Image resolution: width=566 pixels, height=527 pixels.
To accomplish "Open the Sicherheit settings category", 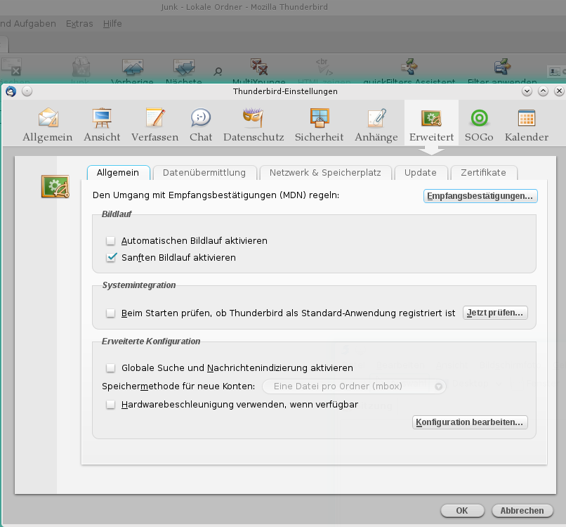I will pos(319,124).
